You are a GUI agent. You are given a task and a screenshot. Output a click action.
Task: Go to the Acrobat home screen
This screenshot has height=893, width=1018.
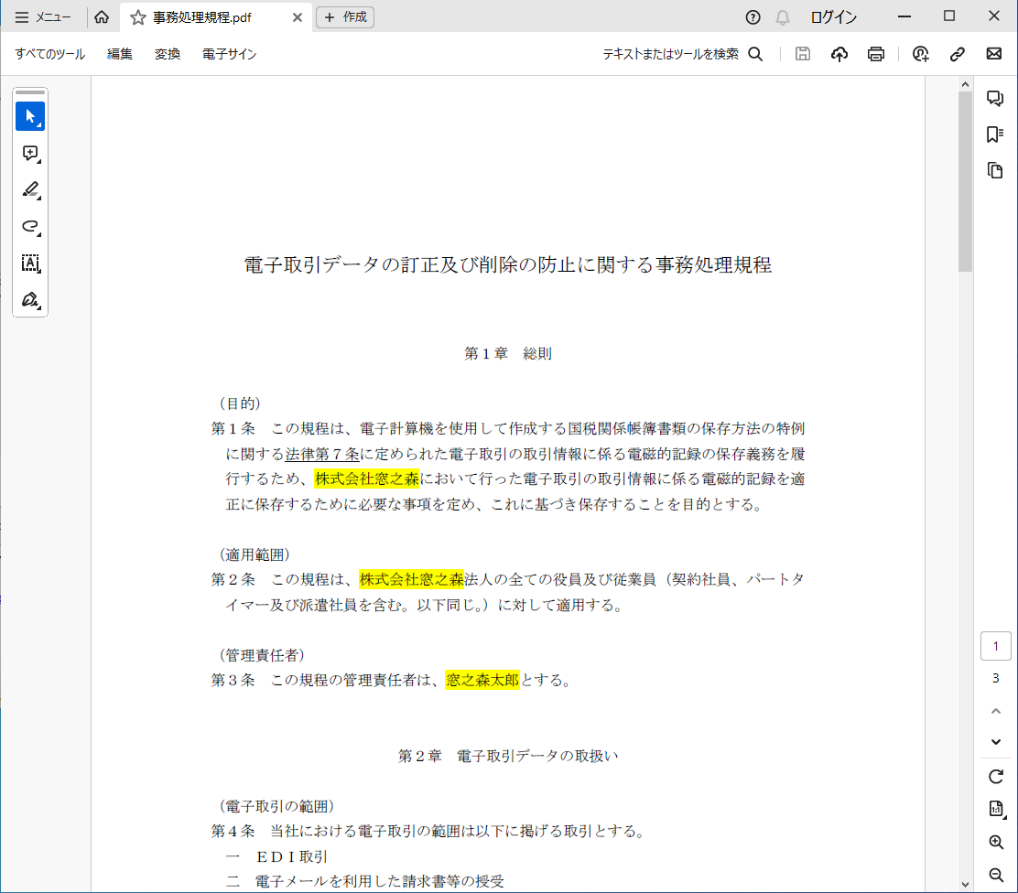click(102, 16)
